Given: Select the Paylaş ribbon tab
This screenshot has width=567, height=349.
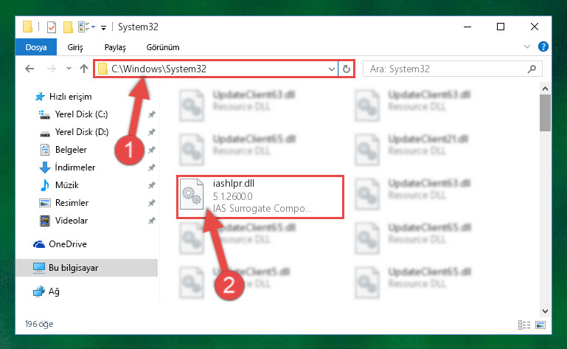Looking at the screenshot, I should coord(115,47).
